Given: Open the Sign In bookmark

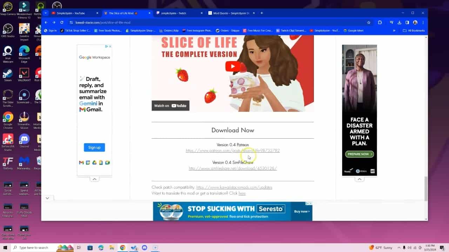Looking at the screenshot, I should (51, 30).
